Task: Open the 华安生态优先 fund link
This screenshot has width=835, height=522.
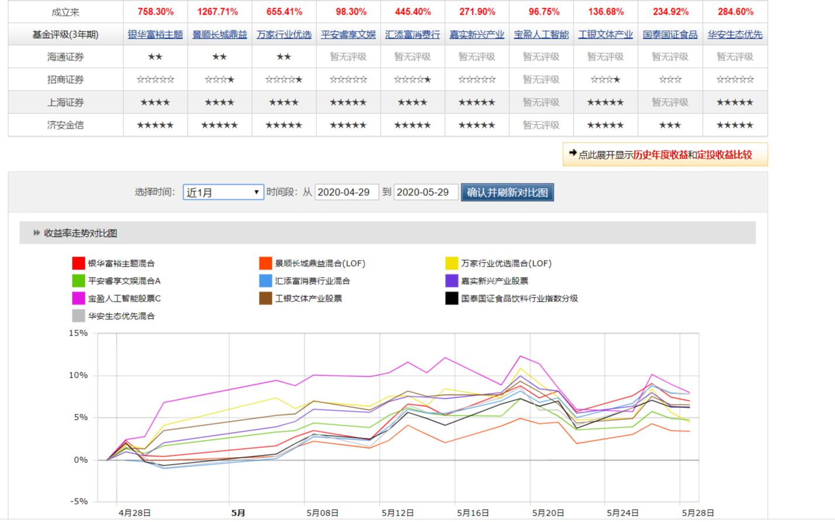Action: point(735,34)
